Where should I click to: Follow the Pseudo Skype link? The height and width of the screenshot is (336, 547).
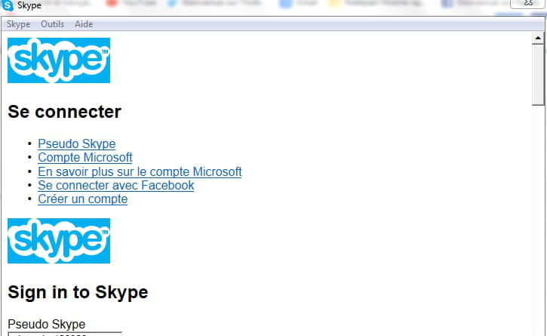(x=77, y=144)
